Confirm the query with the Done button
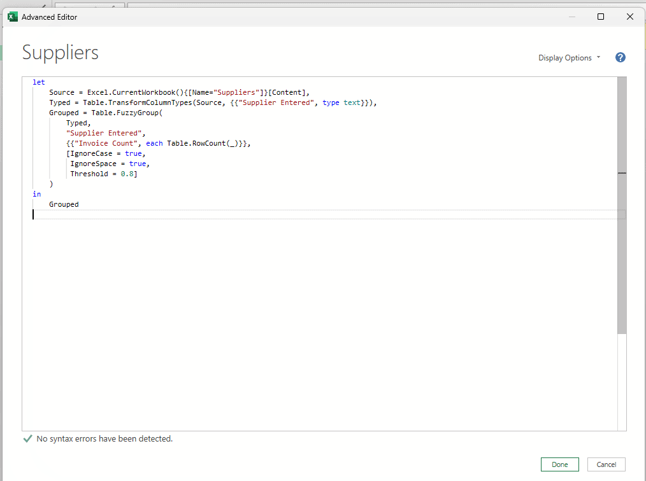Screen dimensions: 646x481 559,464
